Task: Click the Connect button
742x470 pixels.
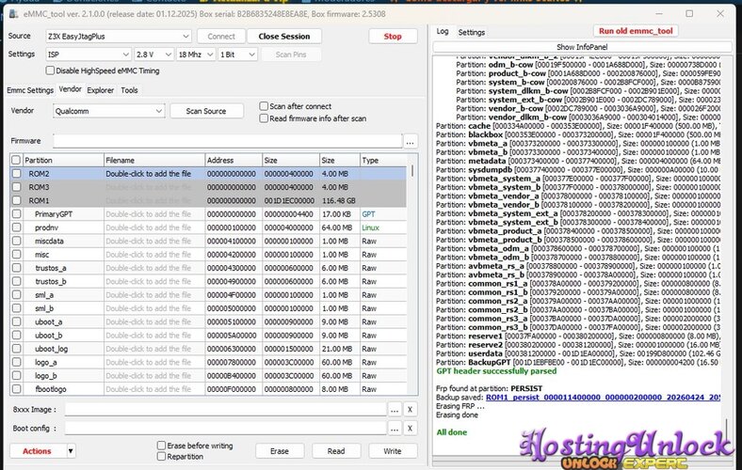Action: click(221, 37)
